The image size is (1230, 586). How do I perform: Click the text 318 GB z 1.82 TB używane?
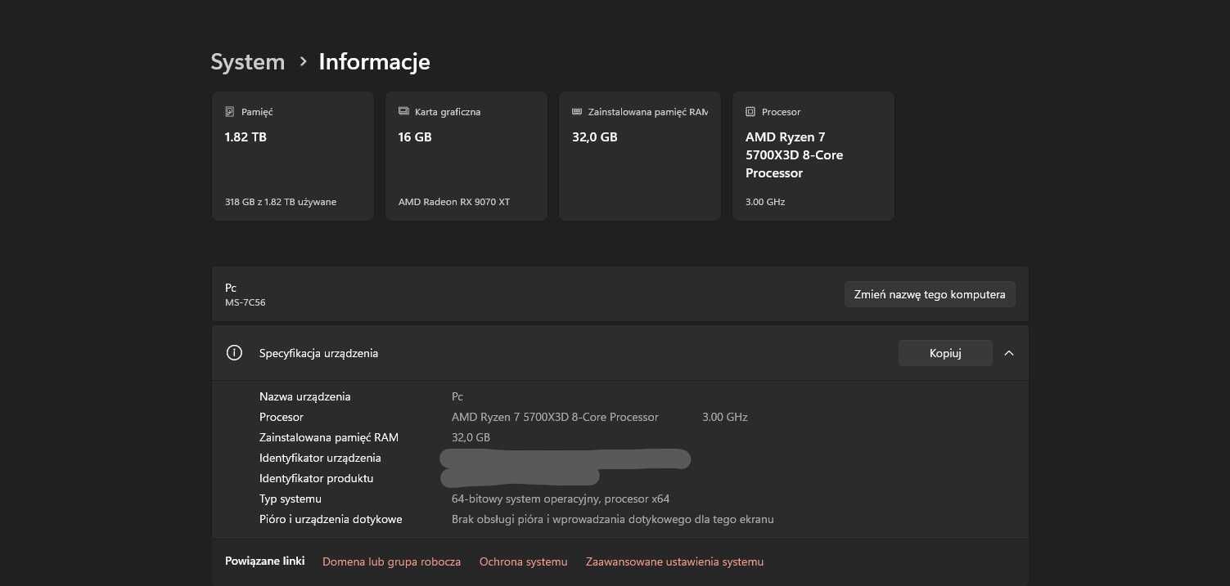(281, 202)
